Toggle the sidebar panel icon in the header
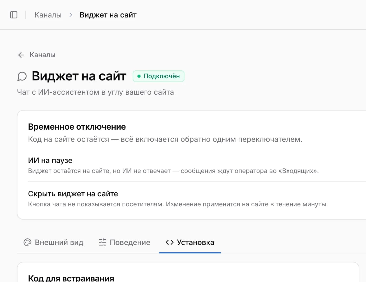 tap(14, 15)
